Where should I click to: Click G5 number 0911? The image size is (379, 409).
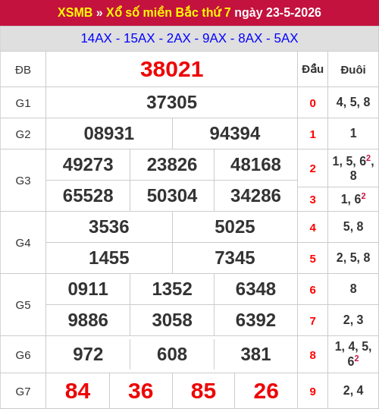coord(88,289)
